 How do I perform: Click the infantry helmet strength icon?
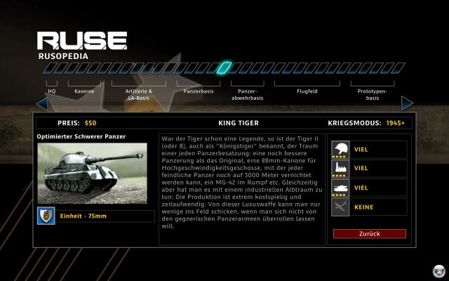pyautogui.click(x=340, y=150)
